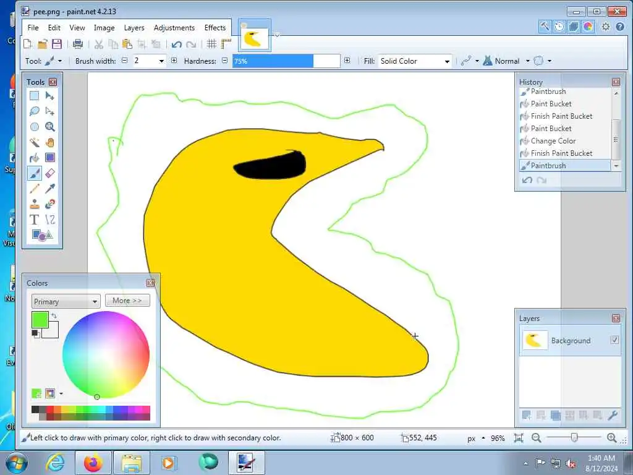Image resolution: width=633 pixels, height=475 pixels.
Task: Select the Zoom tool in Tools panel
Action: (x=49, y=127)
